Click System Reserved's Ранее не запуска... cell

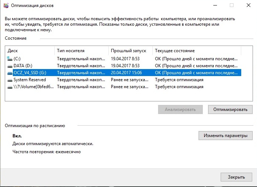[x=130, y=80]
